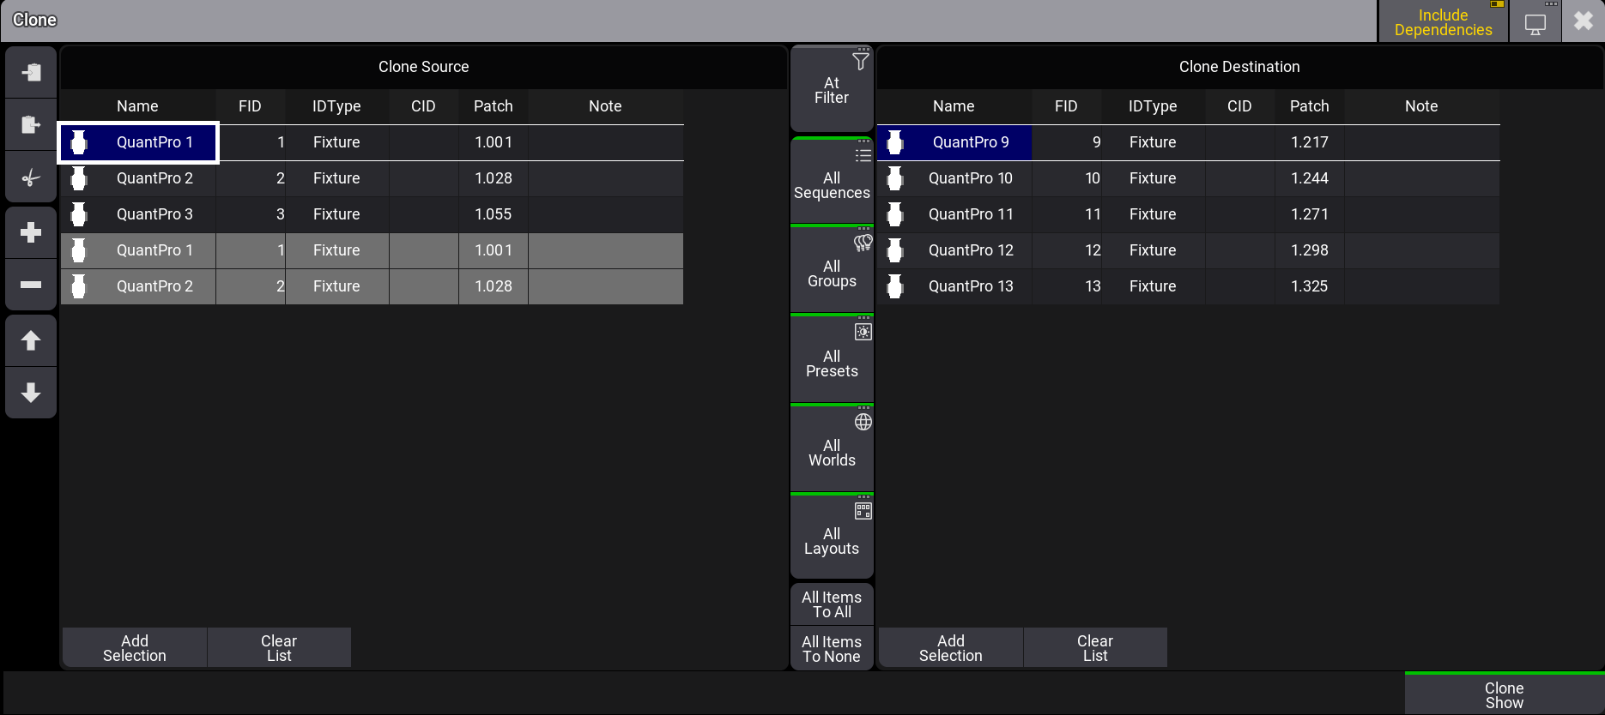Toggle Include Dependencies option
This screenshot has height=715, width=1605.
1443,21
